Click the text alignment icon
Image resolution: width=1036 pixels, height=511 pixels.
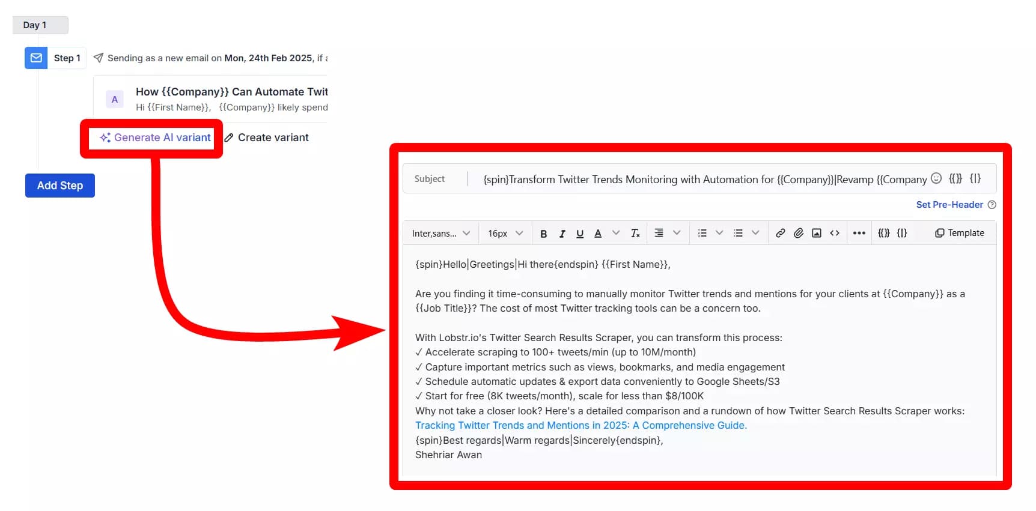(659, 233)
